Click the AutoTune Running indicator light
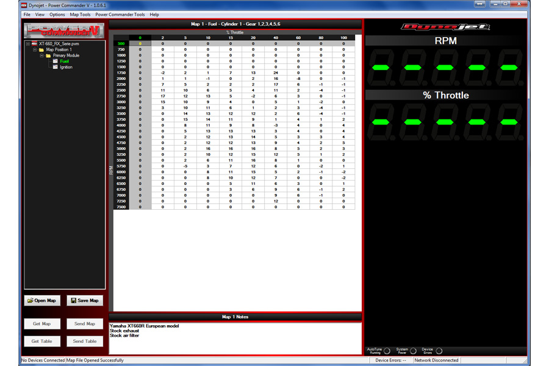Screen dimensions: 549x366 coord(387,351)
